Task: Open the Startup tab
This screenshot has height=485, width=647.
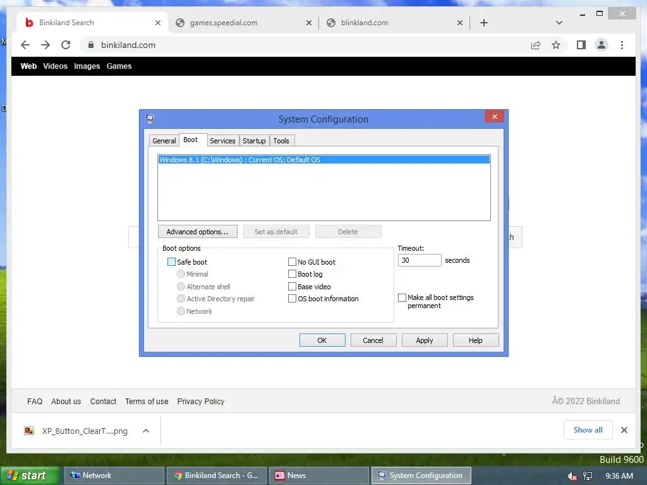Action: point(254,141)
